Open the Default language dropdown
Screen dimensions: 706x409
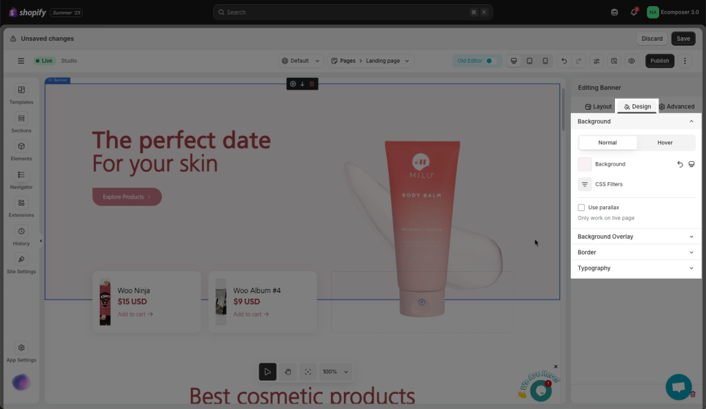[301, 61]
